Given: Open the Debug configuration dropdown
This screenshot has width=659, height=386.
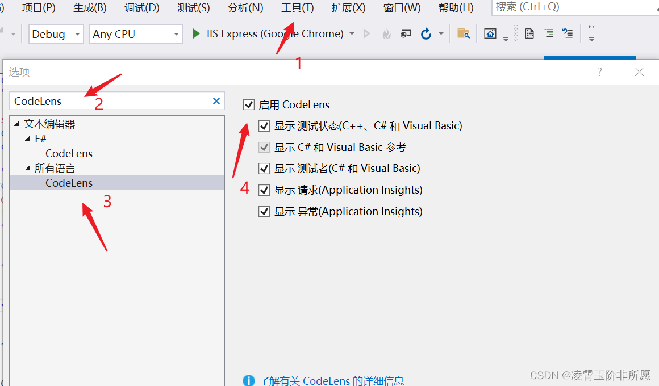Looking at the screenshot, I should pos(77,33).
